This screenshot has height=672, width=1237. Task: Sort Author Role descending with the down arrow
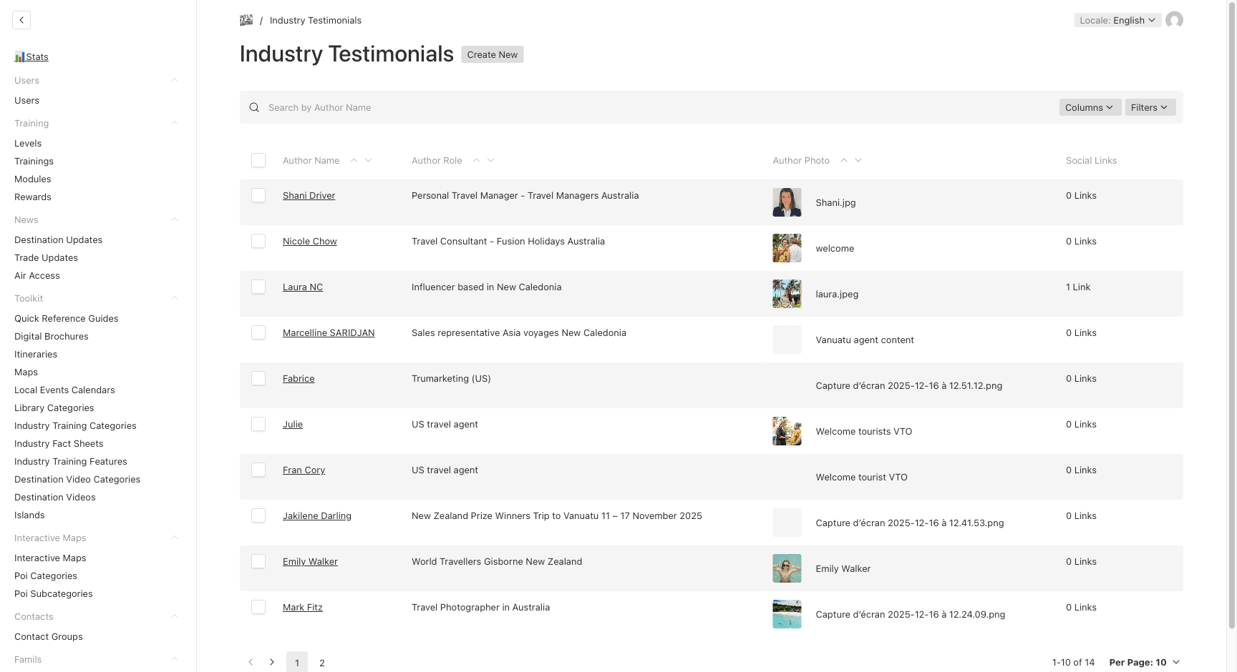point(491,160)
